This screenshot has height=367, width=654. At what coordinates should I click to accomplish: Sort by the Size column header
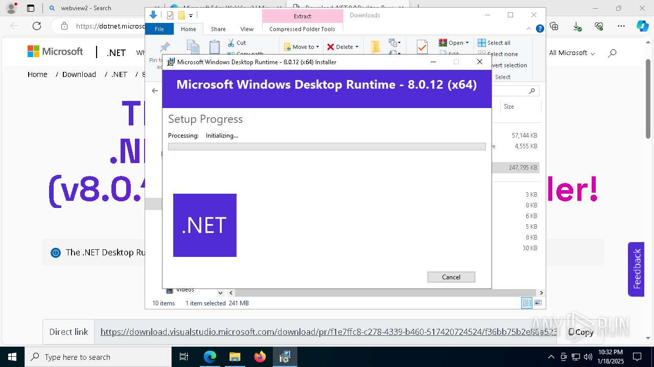(520, 107)
